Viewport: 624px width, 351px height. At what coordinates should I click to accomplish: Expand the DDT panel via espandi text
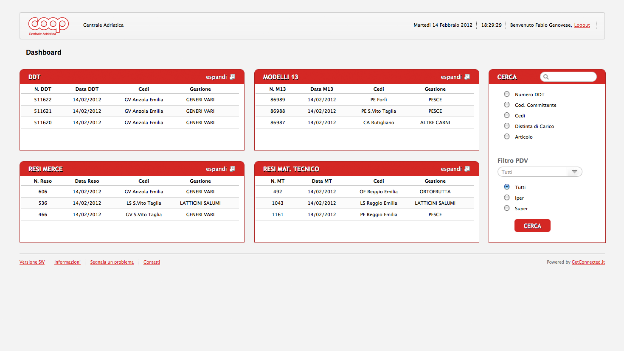(216, 77)
